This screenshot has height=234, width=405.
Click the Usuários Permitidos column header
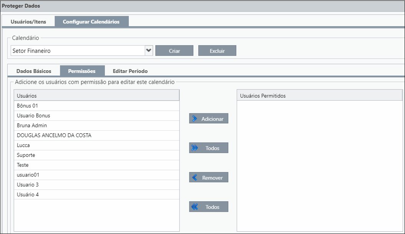click(x=320, y=96)
